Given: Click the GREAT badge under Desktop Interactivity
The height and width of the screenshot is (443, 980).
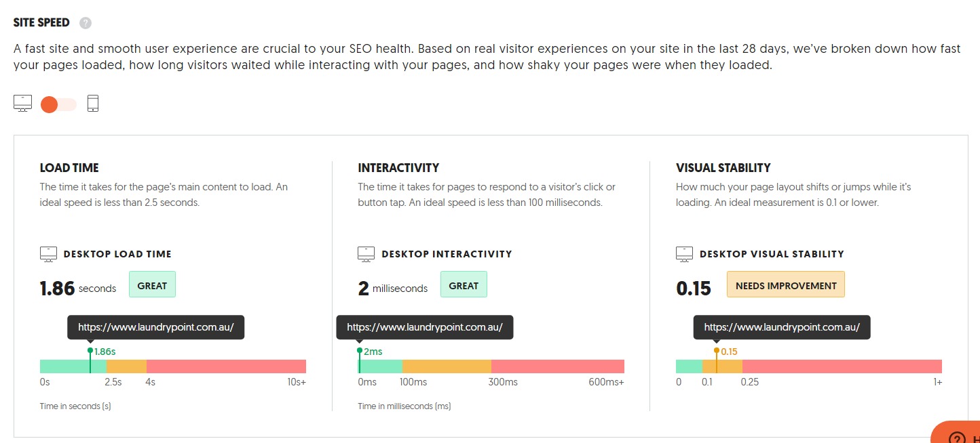Looking at the screenshot, I should point(464,285).
